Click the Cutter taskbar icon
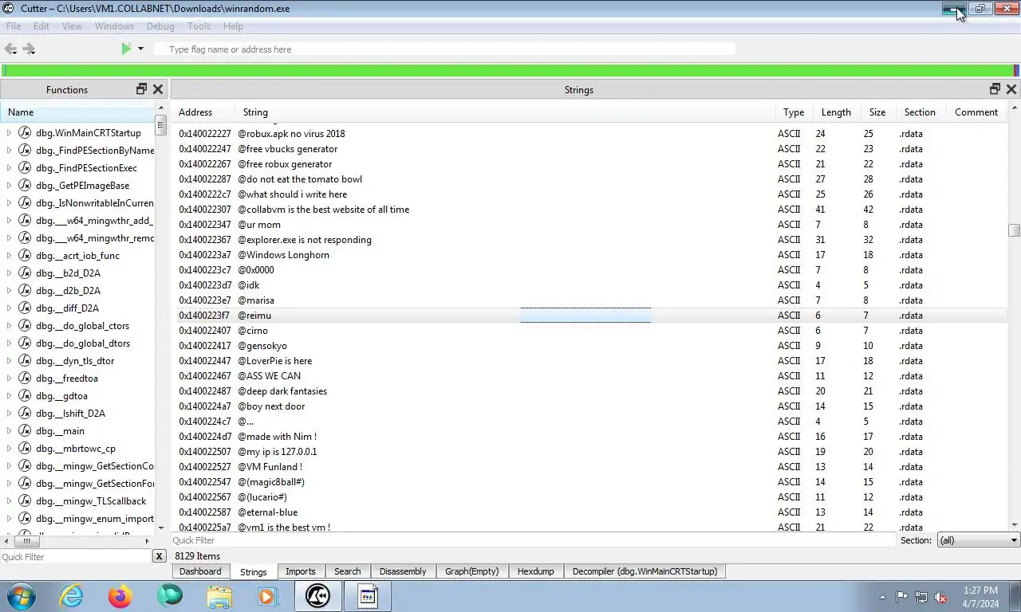1021x612 pixels. pos(318,595)
